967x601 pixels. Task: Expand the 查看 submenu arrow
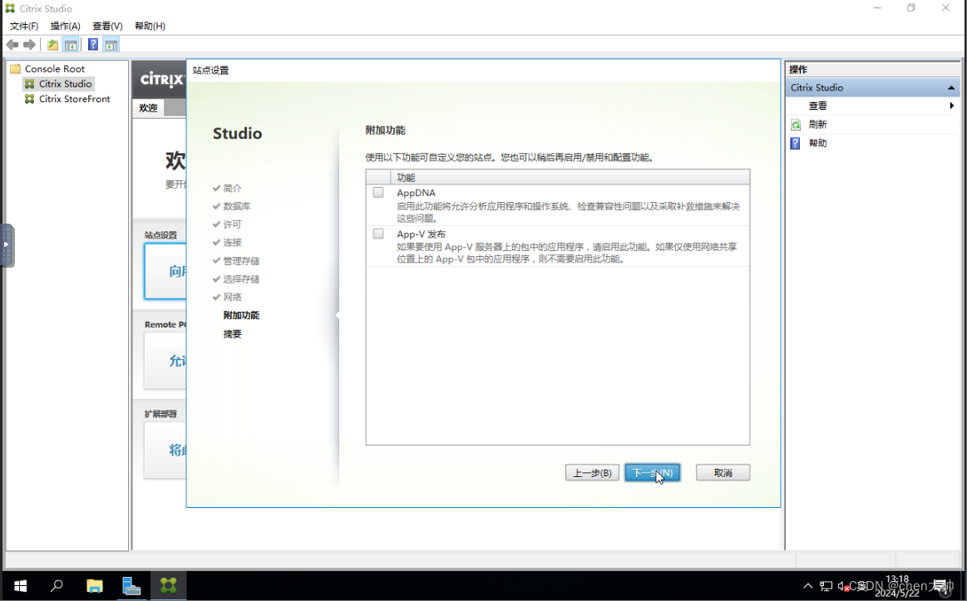pos(951,106)
